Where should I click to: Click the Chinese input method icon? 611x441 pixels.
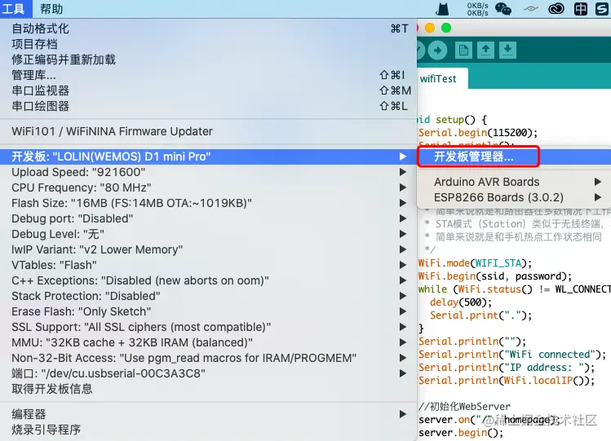click(581, 9)
